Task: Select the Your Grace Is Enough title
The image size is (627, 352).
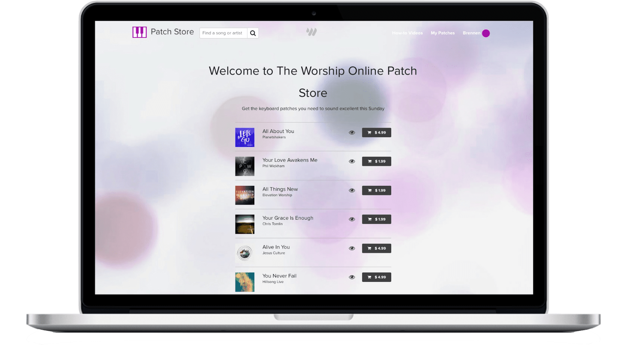Action: 288,218
